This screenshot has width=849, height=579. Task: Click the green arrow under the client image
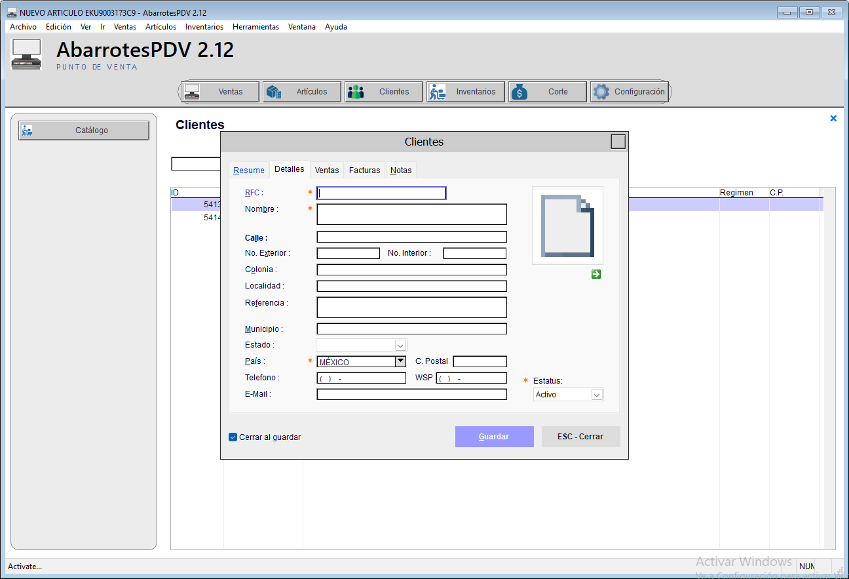coord(596,274)
